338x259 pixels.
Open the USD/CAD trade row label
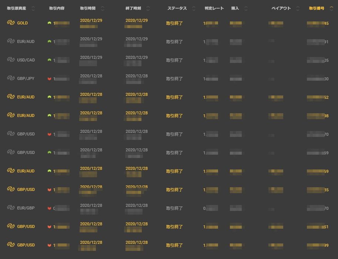point(26,60)
